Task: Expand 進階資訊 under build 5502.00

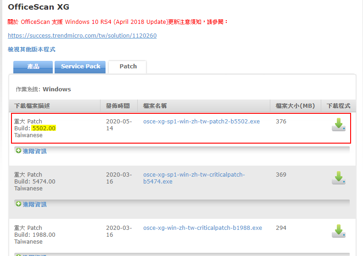Action: [34, 151]
